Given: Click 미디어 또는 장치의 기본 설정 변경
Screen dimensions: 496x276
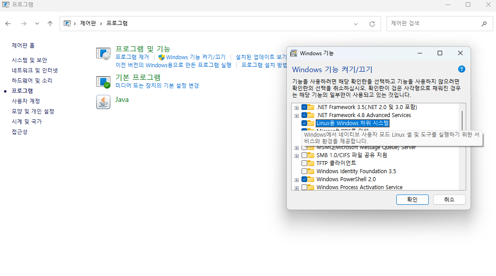Looking at the screenshot, I should pyautogui.click(x=157, y=85).
